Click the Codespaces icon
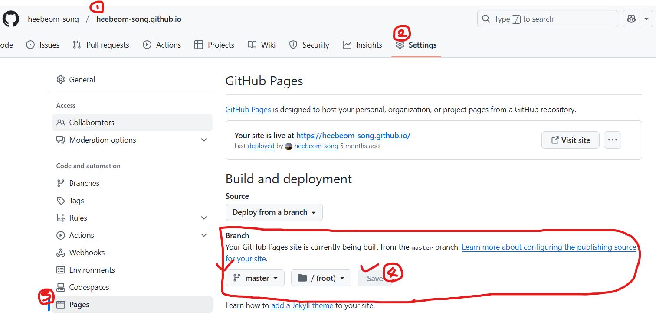 pyautogui.click(x=61, y=287)
